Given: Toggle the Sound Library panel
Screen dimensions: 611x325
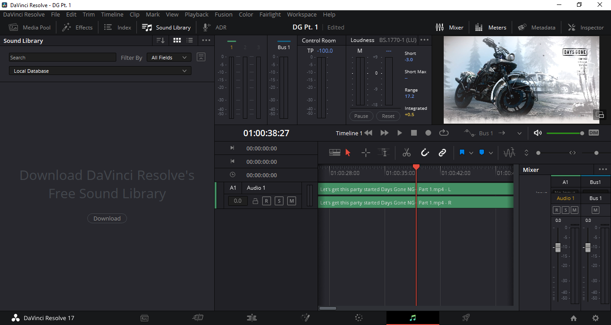Looking at the screenshot, I should click(166, 27).
